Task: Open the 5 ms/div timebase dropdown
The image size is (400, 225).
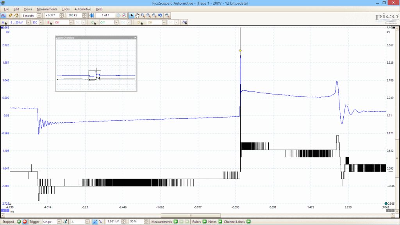Action: click(39, 15)
